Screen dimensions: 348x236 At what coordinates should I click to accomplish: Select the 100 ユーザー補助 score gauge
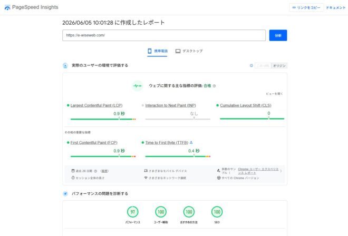click(161, 212)
